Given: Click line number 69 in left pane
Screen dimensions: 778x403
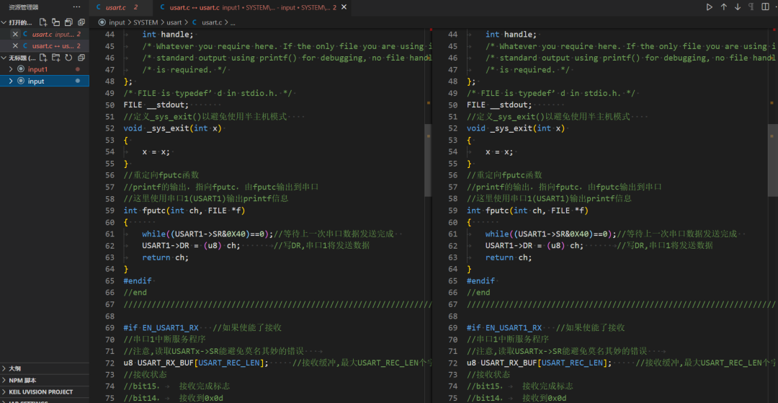Looking at the screenshot, I should [110, 328].
